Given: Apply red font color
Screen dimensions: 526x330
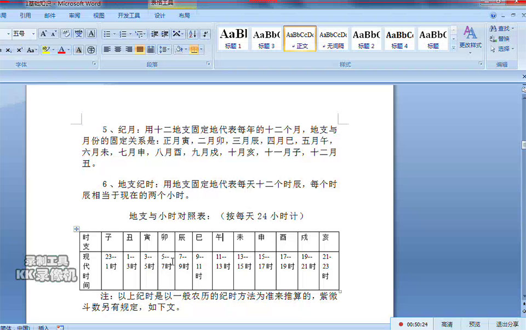Looking at the screenshot, I should pyautogui.click(x=61, y=50).
